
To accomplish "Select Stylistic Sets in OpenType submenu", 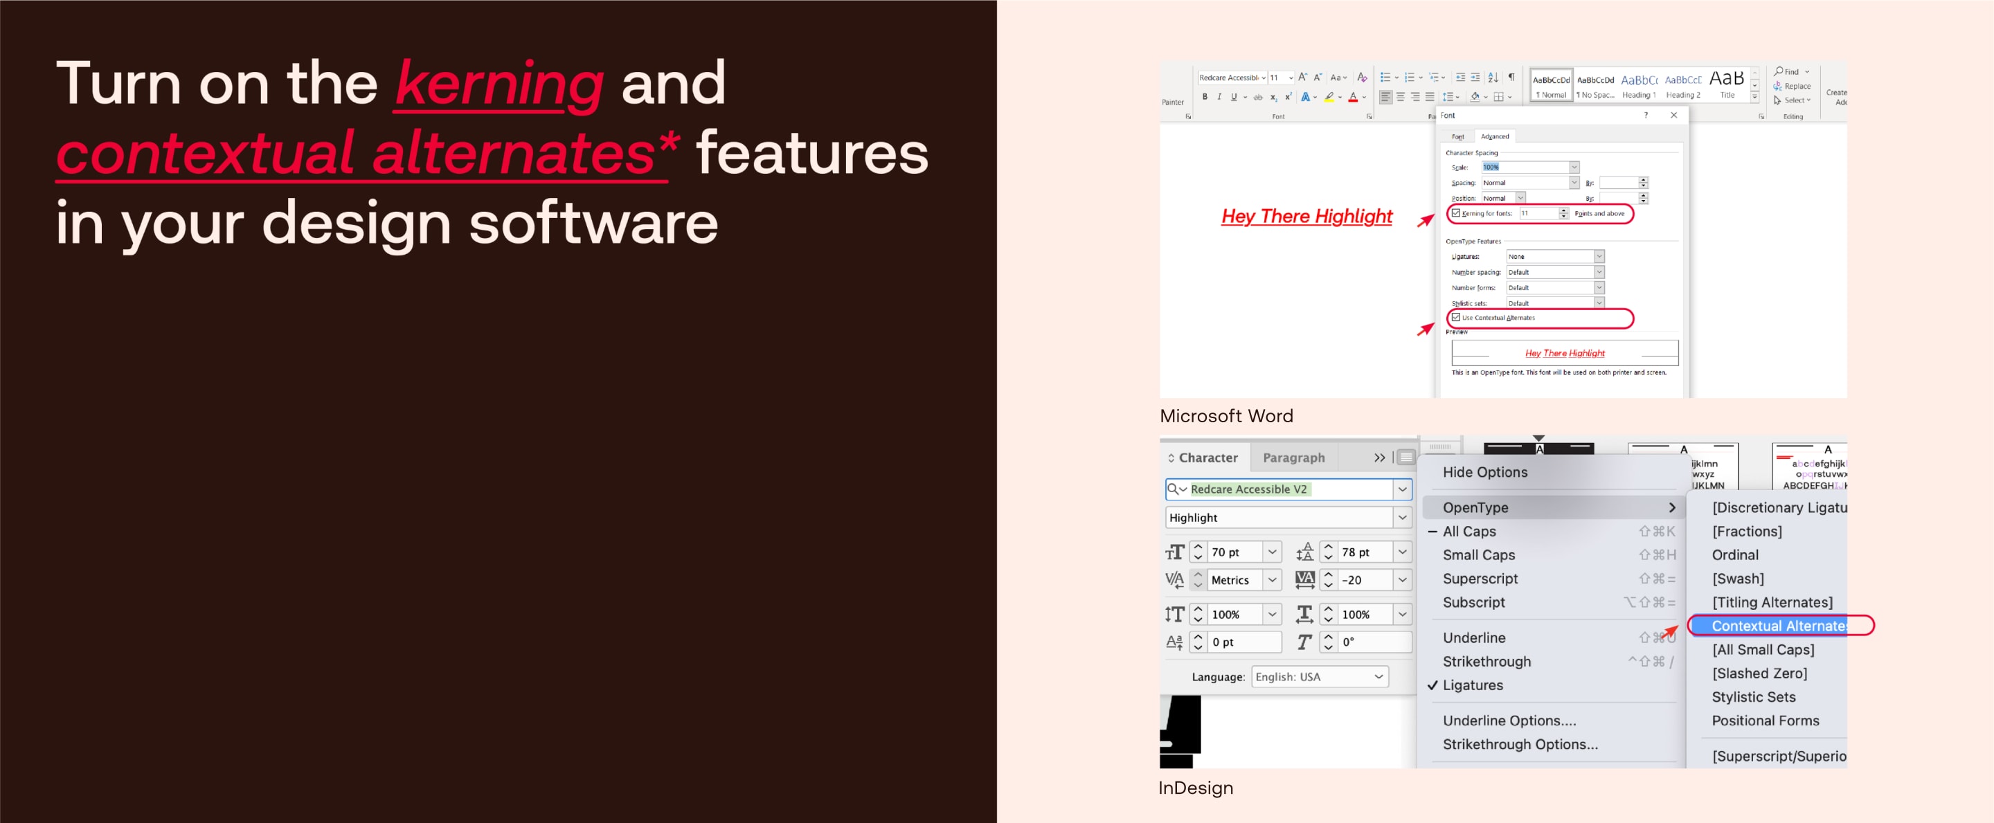I will click(1753, 697).
